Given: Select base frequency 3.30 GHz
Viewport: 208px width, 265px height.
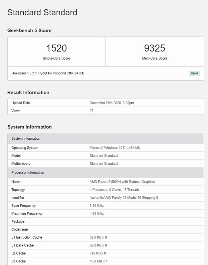Looking at the screenshot, I should pyautogui.click(x=97, y=205).
